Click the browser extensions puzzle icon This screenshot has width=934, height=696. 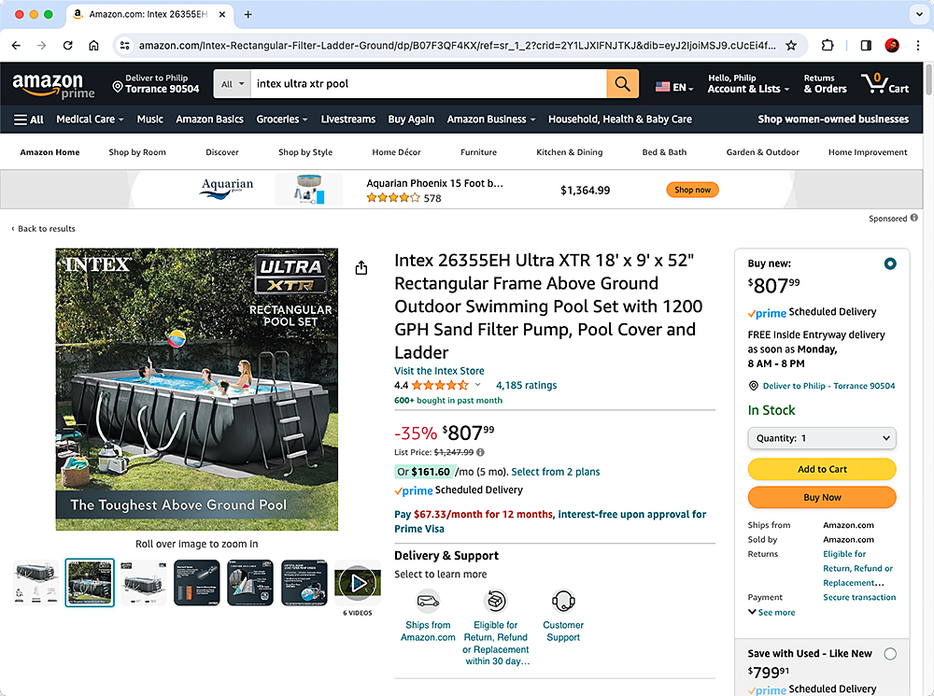click(x=827, y=45)
